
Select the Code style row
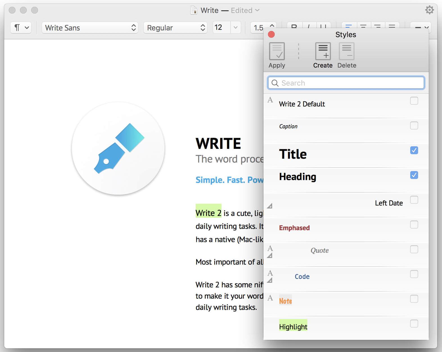tap(346, 279)
